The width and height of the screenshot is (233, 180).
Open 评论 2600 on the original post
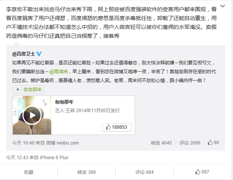coord(190,143)
